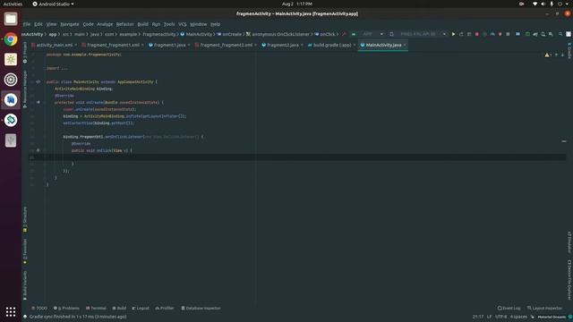Screen dimensions: 573x322
Task: Open the Build Variants side panel
Action: click(25, 285)
